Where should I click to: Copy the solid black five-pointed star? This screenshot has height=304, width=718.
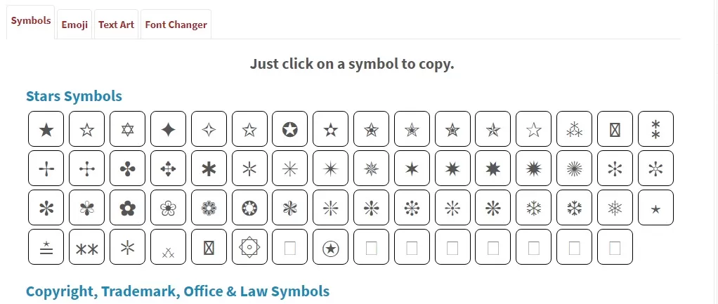coord(46,129)
